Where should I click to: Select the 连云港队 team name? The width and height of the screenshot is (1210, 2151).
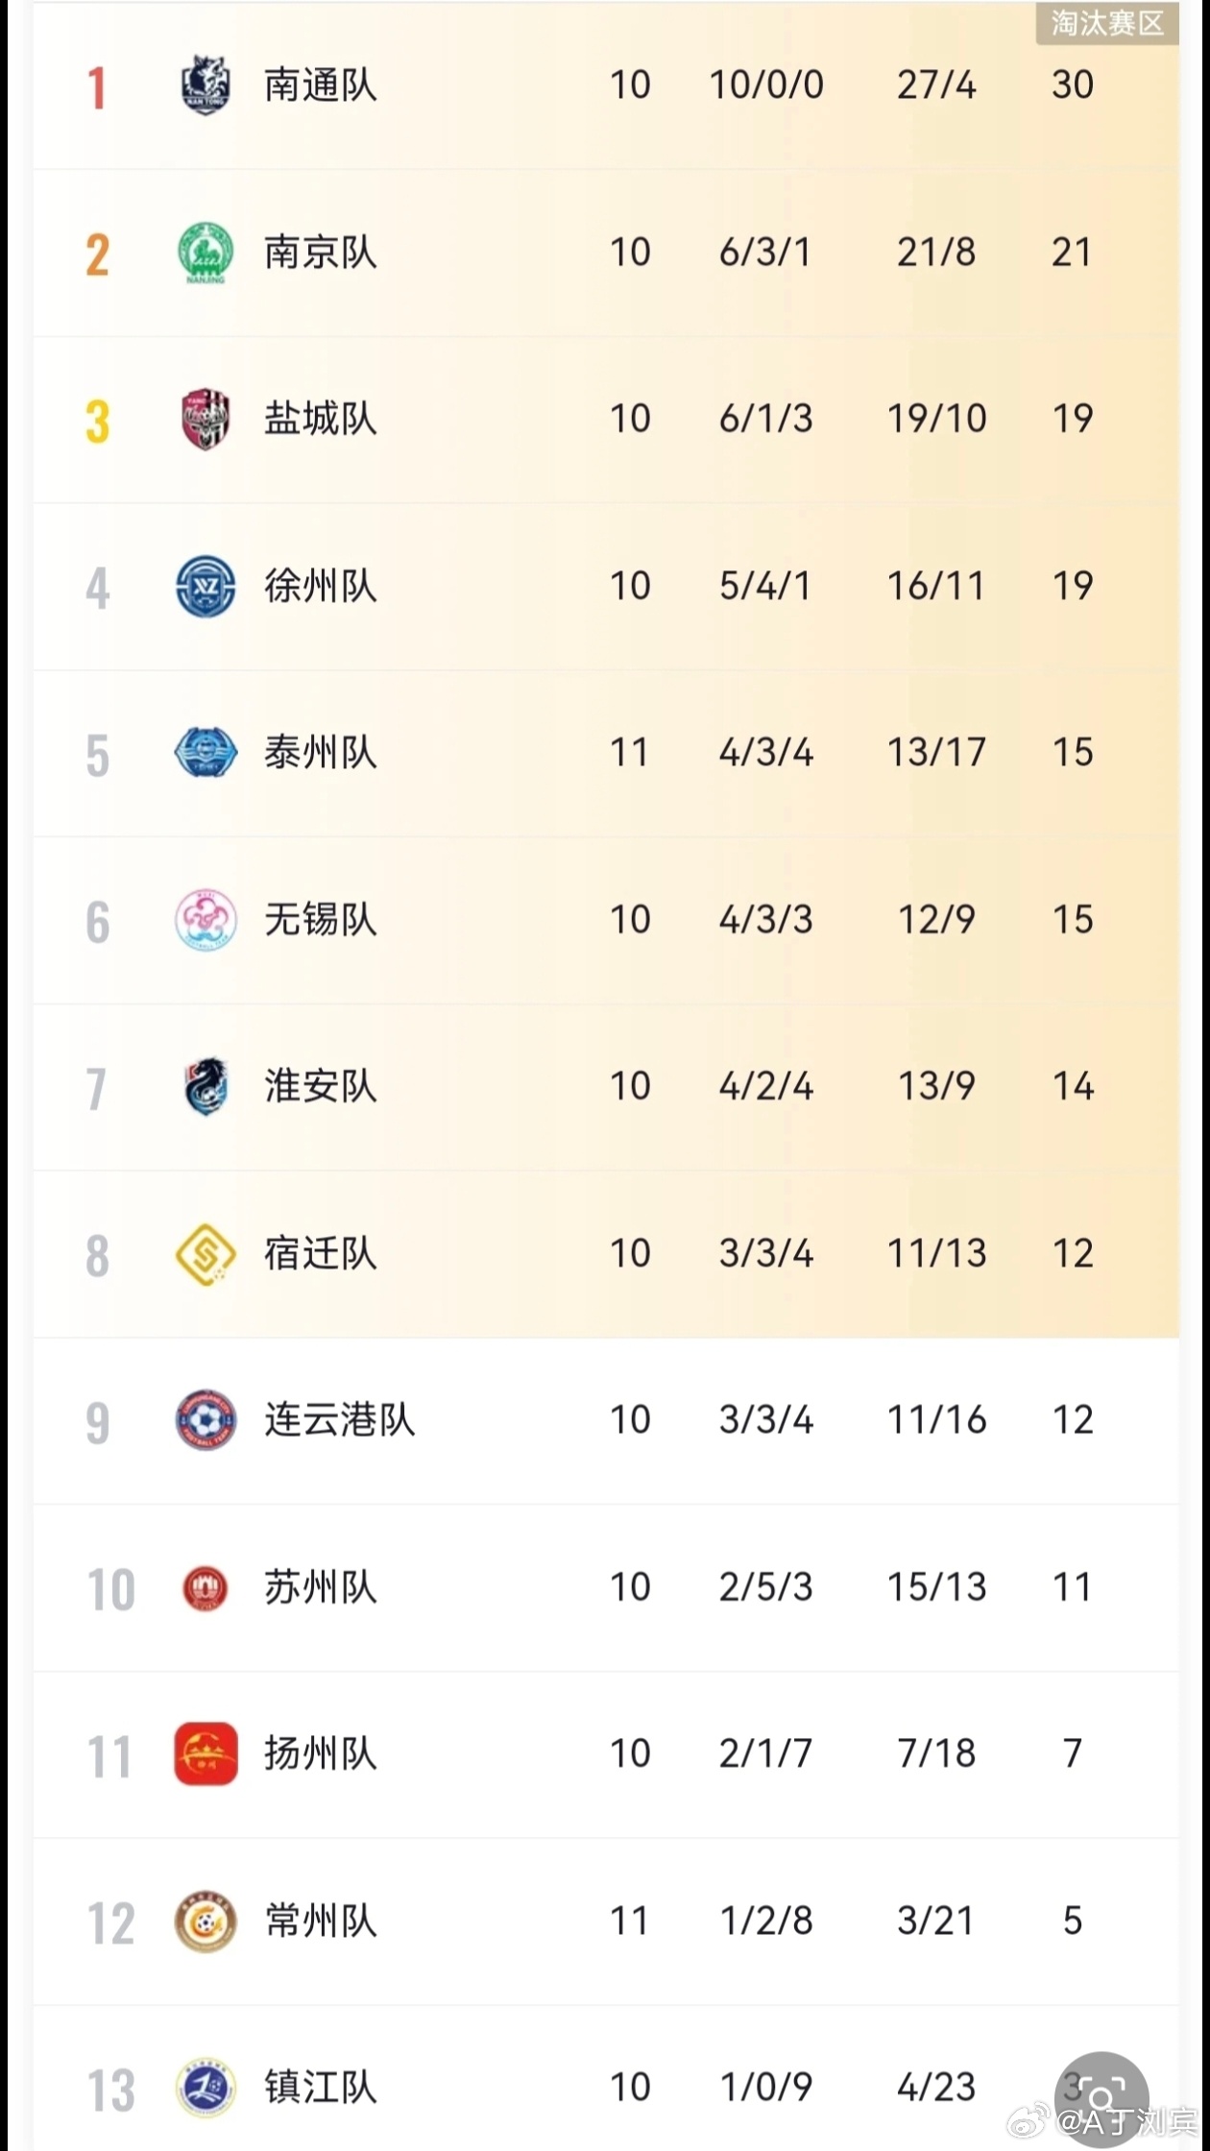point(340,1420)
